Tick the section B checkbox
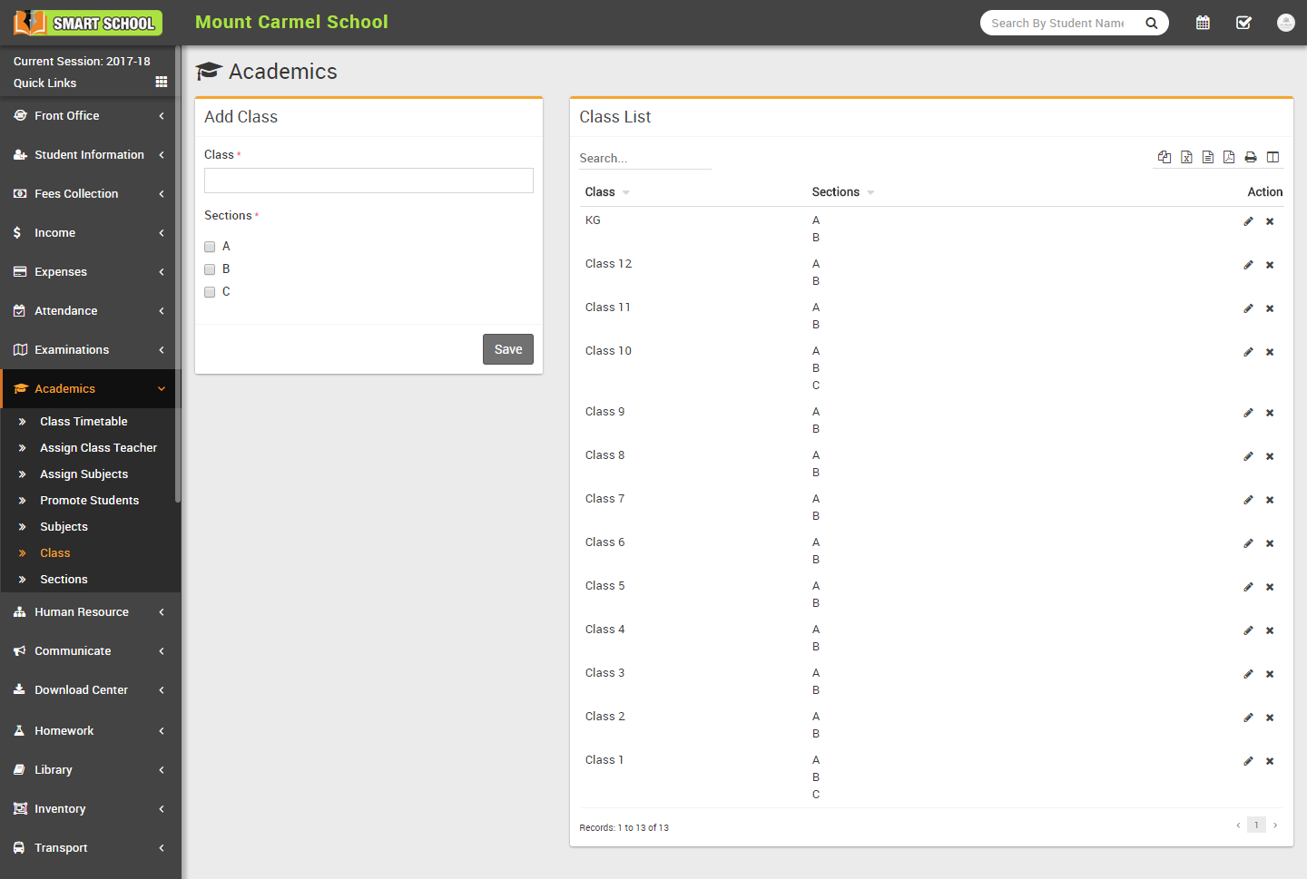Viewport: 1307px width, 879px height. 210,269
